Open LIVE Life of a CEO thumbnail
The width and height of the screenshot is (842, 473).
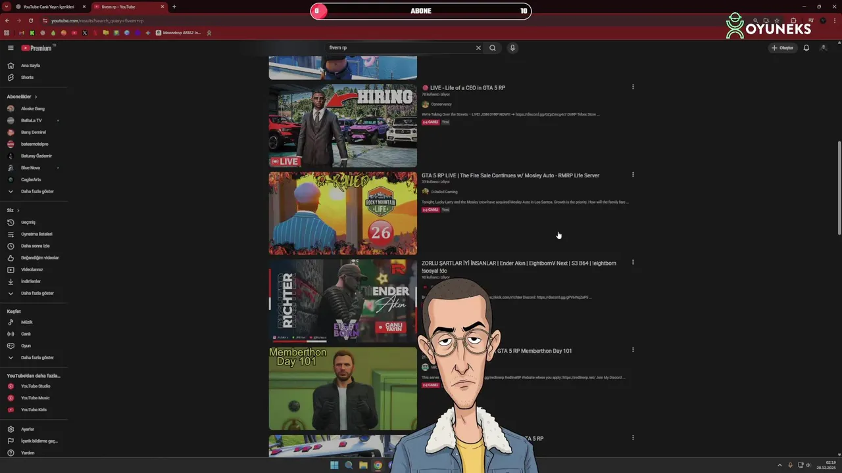pos(343,125)
